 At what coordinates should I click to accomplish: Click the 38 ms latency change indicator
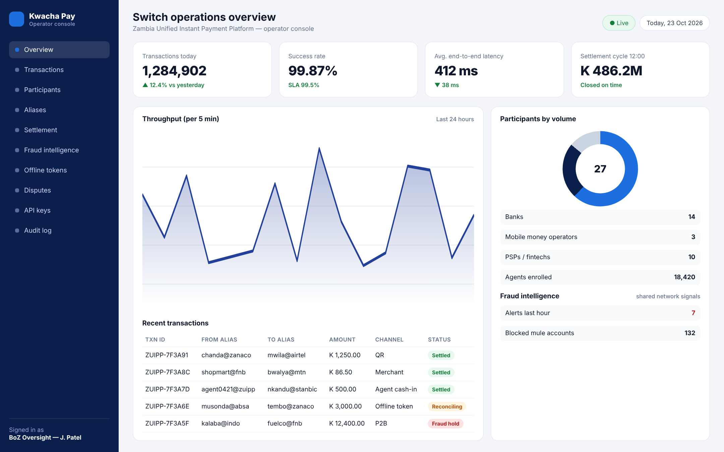[x=447, y=85]
